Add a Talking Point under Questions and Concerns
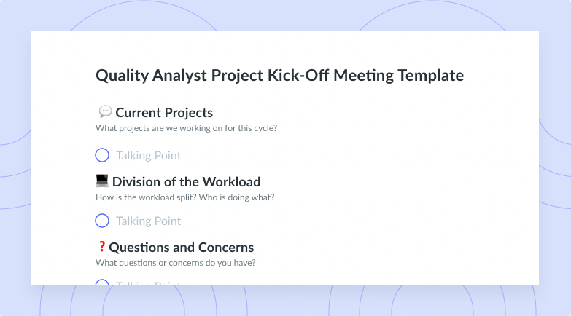 pyautogui.click(x=148, y=283)
